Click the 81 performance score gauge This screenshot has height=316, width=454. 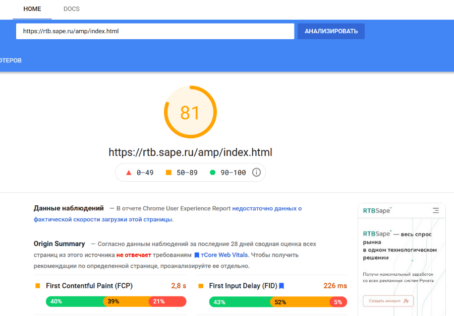tap(190, 112)
